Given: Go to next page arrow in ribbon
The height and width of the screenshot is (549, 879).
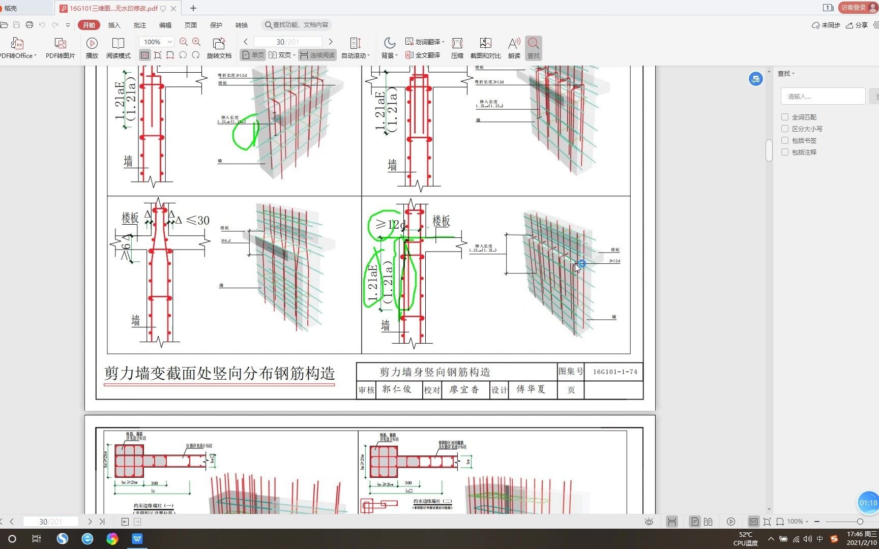Looking at the screenshot, I should point(331,42).
